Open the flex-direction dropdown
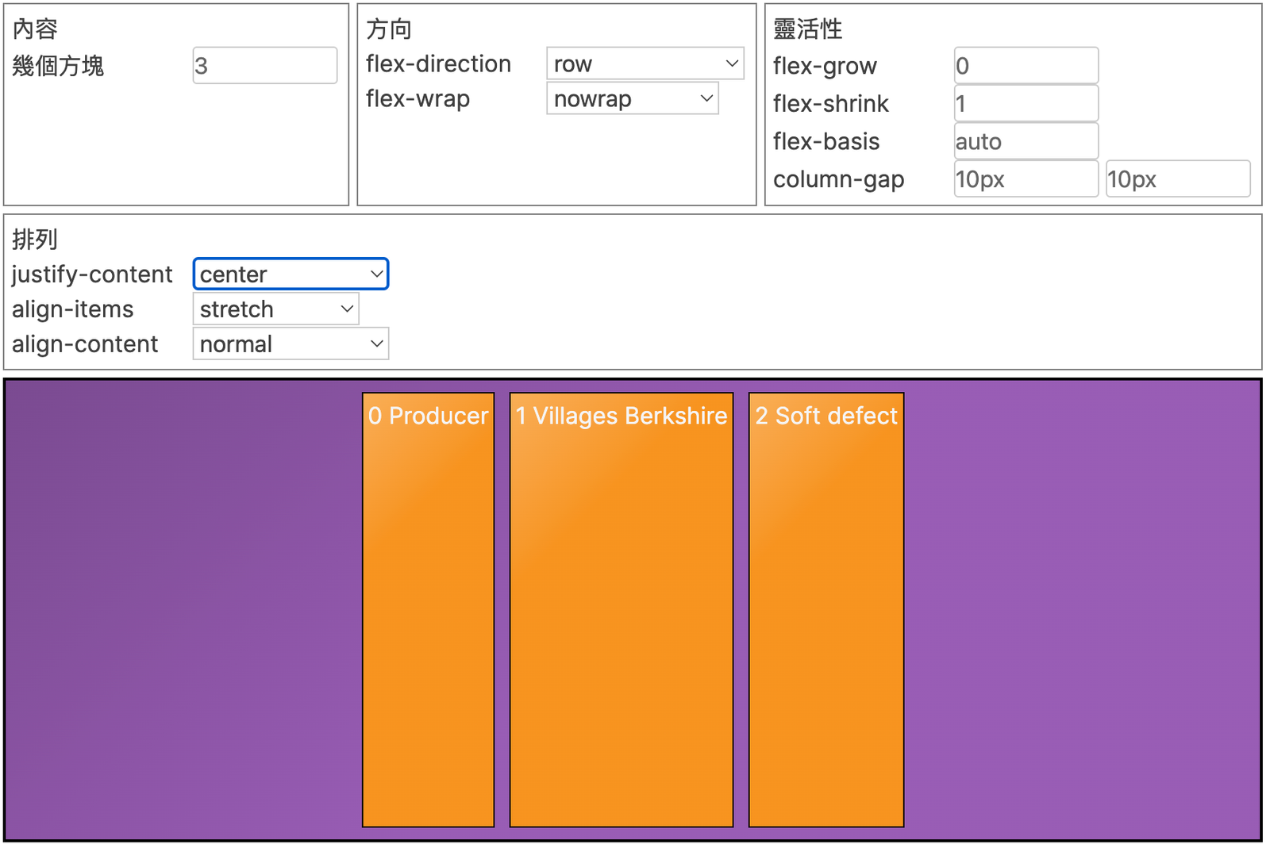 [645, 63]
